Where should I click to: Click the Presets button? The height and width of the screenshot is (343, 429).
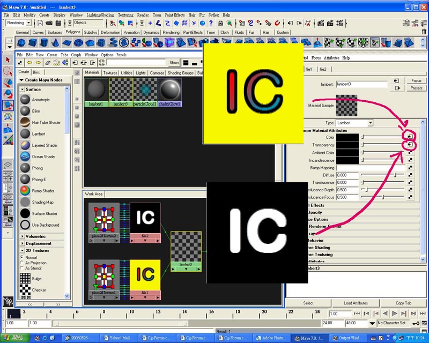pyautogui.click(x=416, y=88)
